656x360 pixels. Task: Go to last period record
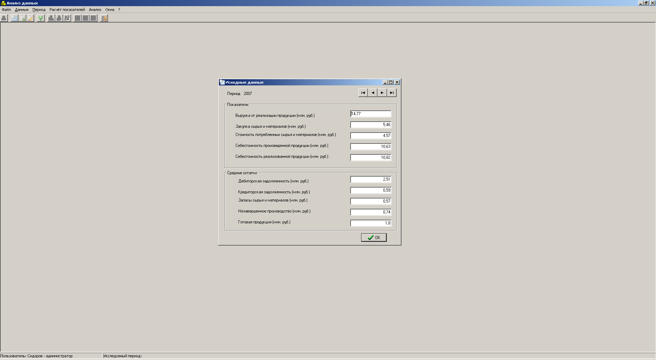392,93
